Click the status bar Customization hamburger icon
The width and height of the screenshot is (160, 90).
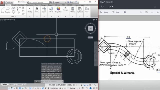tap(96, 88)
